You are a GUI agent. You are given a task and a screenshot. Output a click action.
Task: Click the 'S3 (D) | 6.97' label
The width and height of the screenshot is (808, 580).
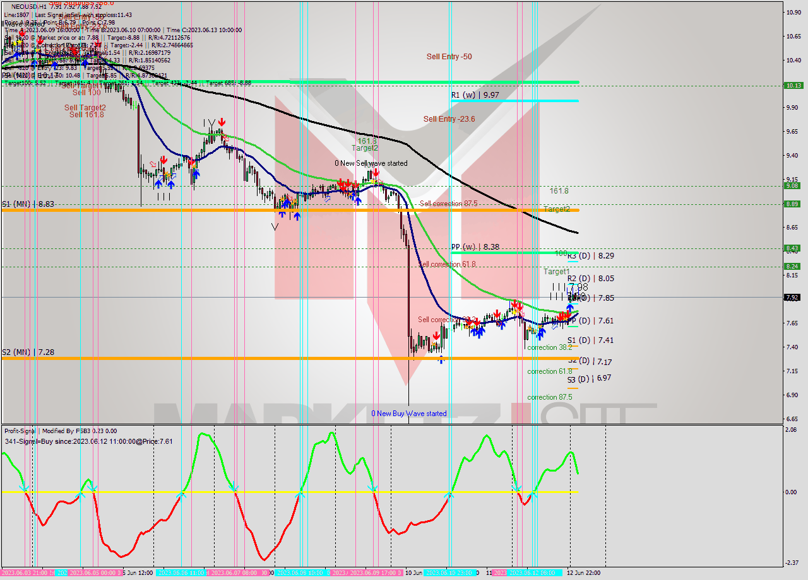click(589, 378)
